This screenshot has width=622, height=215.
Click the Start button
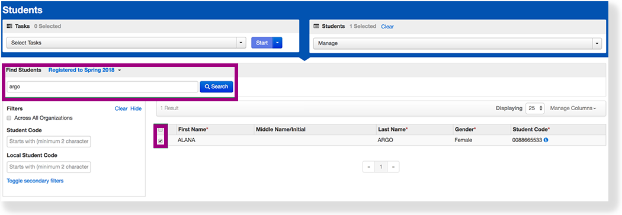[x=262, y=43]
